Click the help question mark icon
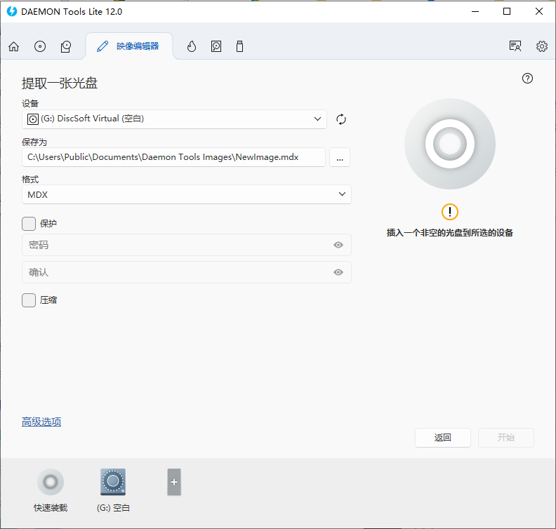The image size is (556, 529). [x=527, y=79]
